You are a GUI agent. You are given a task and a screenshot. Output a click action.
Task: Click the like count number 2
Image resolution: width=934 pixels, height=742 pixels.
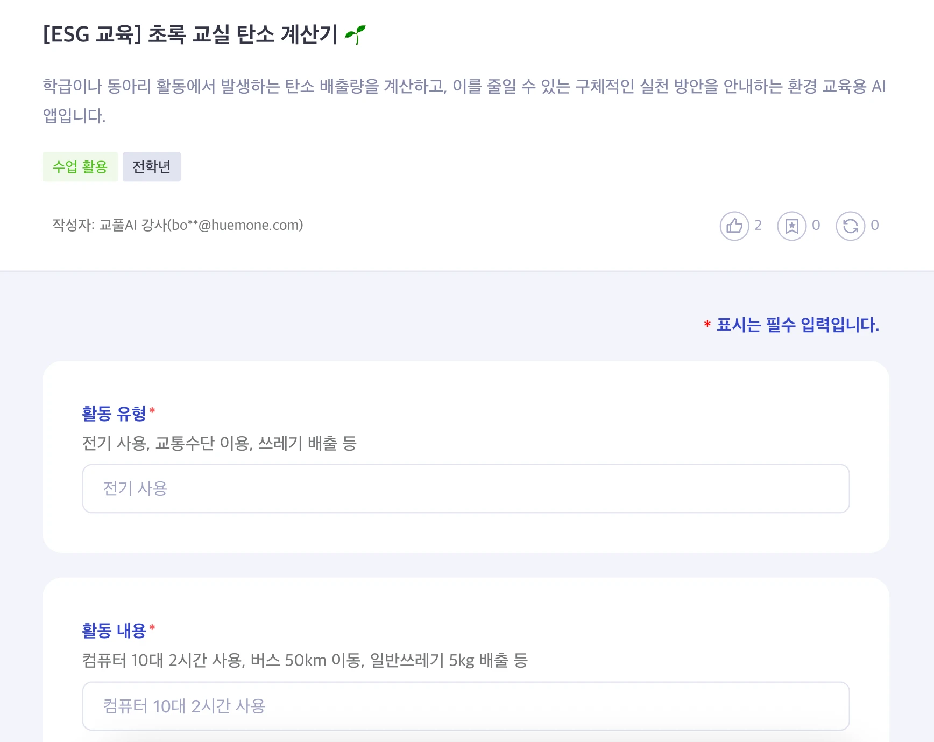pyautogui.click(x=758, y=225)
